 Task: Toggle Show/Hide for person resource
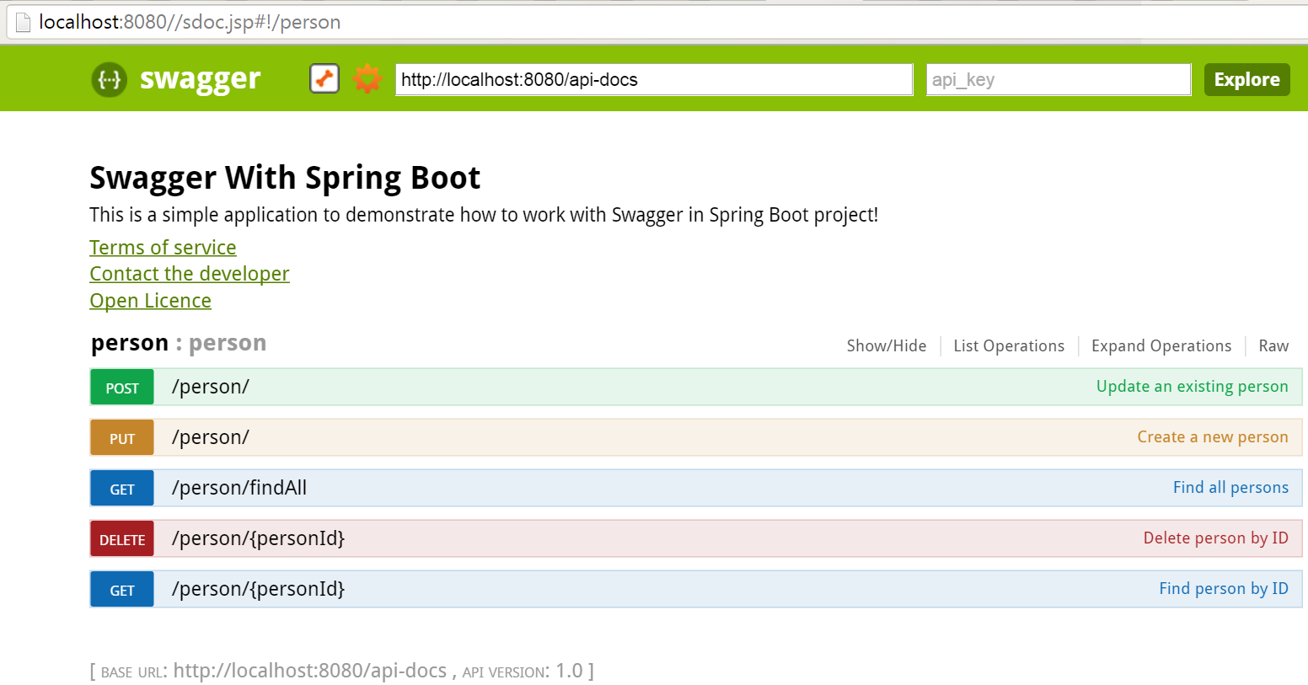click(x=886, y=345)
